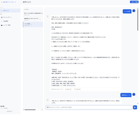Click the history list horizontal scrollbar thumb

click(30, 110)
